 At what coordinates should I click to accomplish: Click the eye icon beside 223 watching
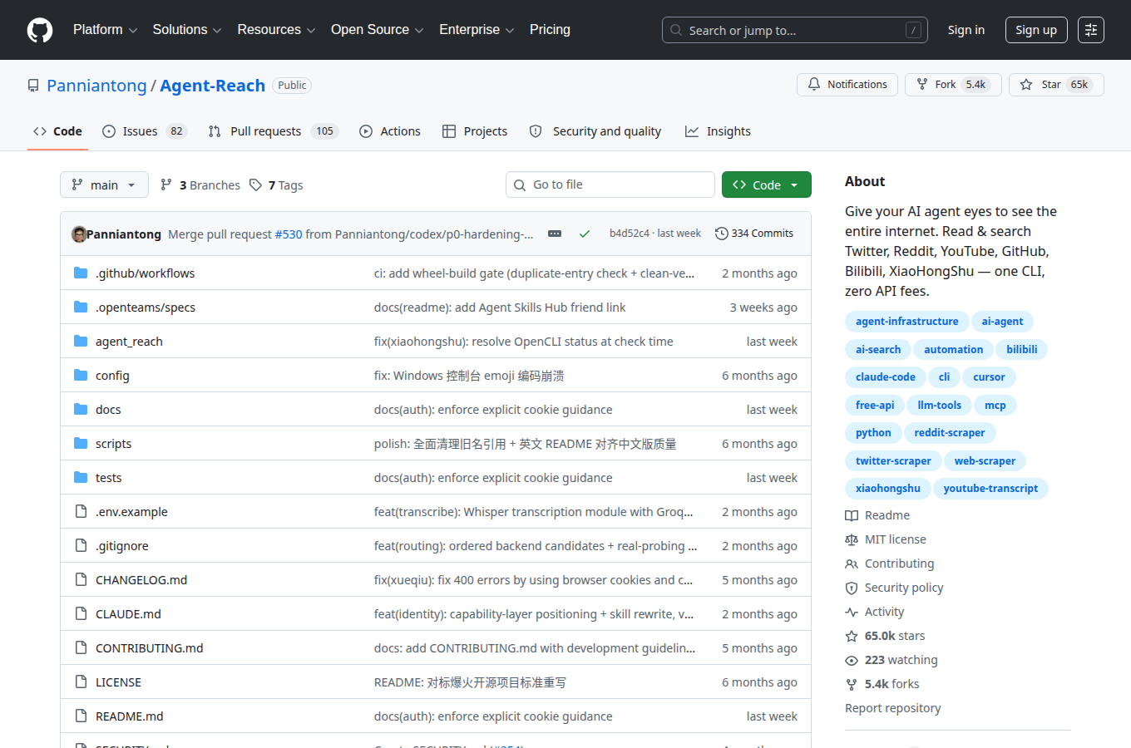click(x=852, y=660)
